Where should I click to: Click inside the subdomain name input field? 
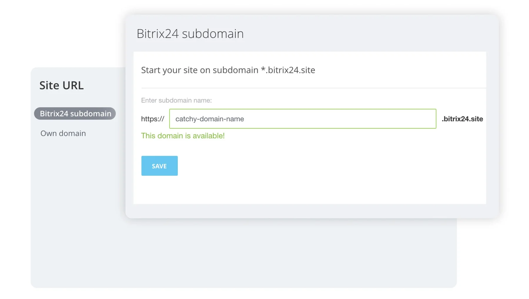click(x=303, y=119)
